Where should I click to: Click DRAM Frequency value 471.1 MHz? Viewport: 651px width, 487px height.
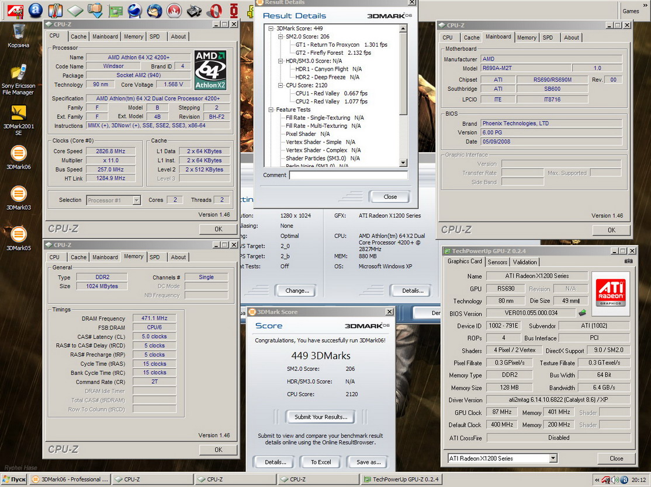pyautogui.click(x=154, y=318)
